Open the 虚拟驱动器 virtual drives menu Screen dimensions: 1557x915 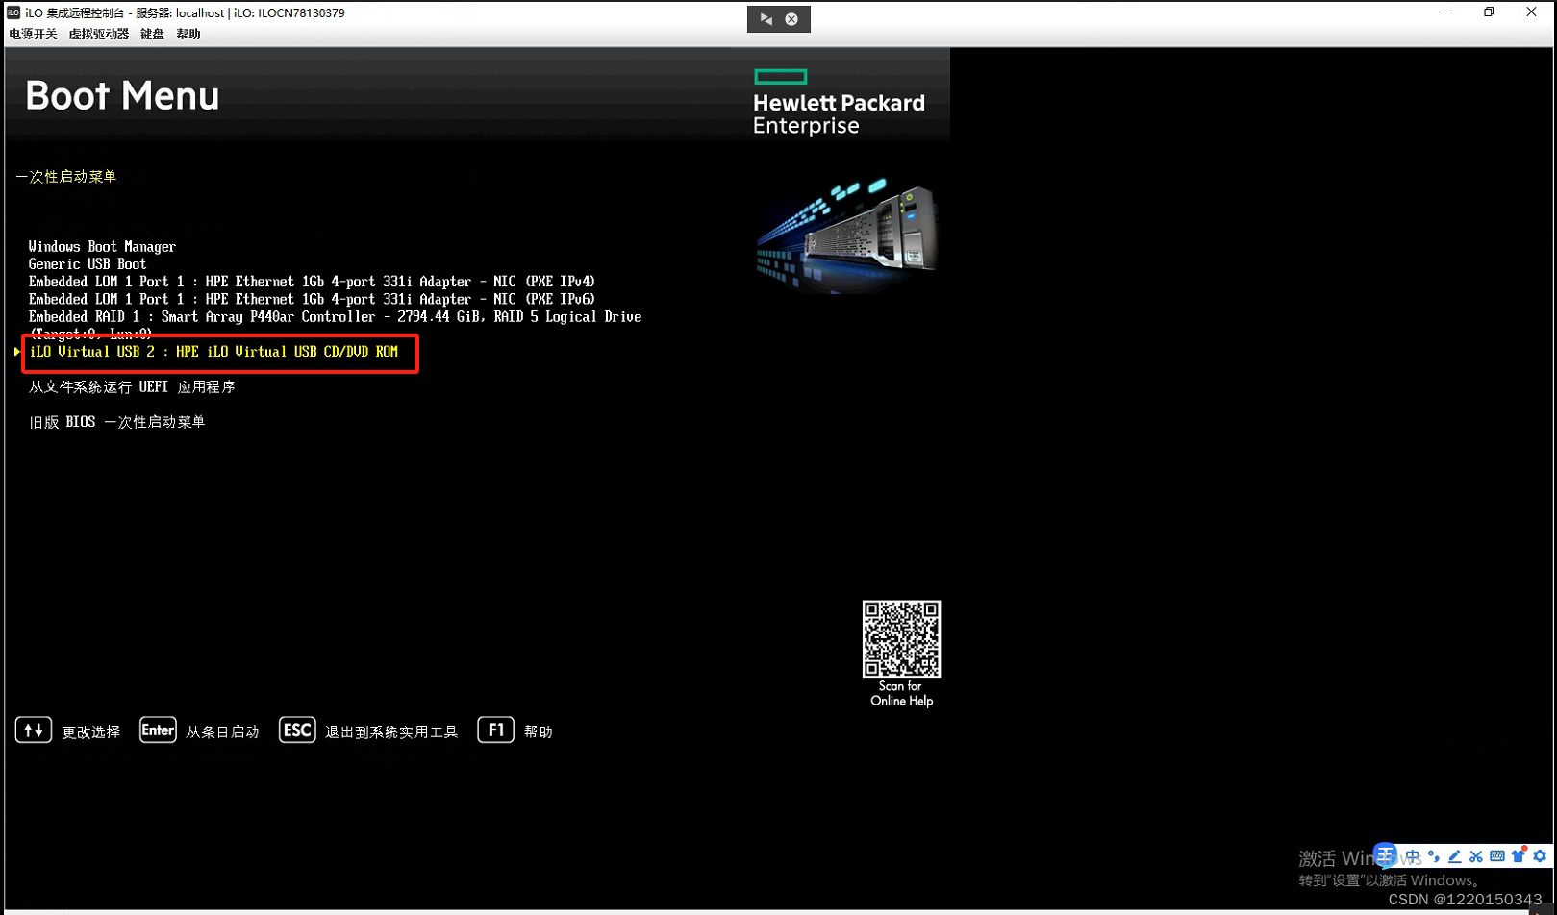click(x=98, y=34)
